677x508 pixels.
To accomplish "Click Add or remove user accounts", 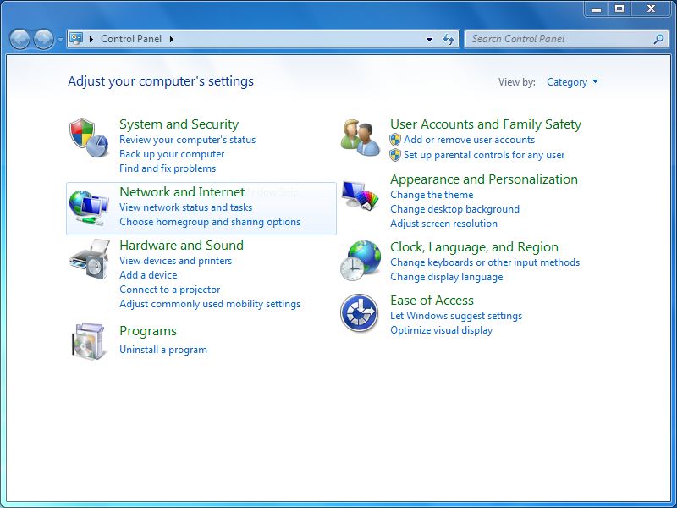I will point(469,140).
